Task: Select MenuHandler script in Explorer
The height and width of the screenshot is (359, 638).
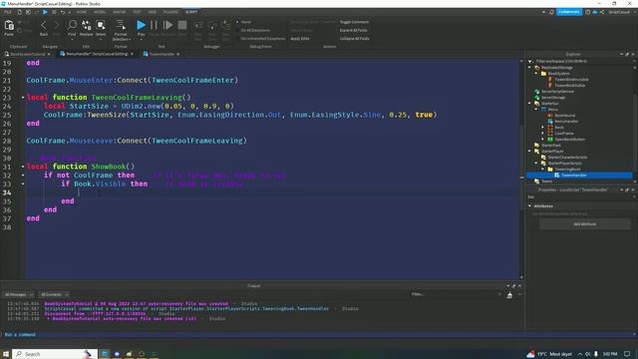Action: click(566, 122)
